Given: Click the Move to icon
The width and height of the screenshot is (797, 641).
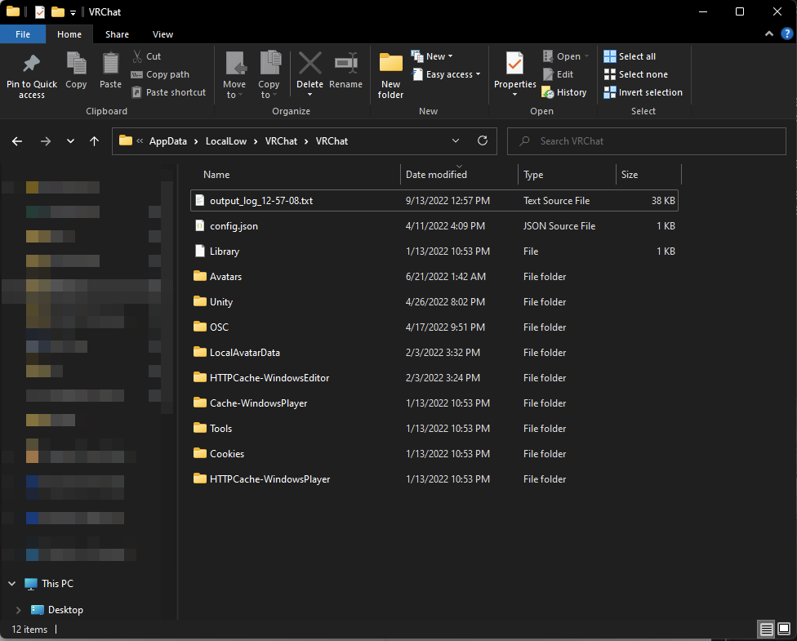Looking at the screenshot, I should (x=235, y=64).
